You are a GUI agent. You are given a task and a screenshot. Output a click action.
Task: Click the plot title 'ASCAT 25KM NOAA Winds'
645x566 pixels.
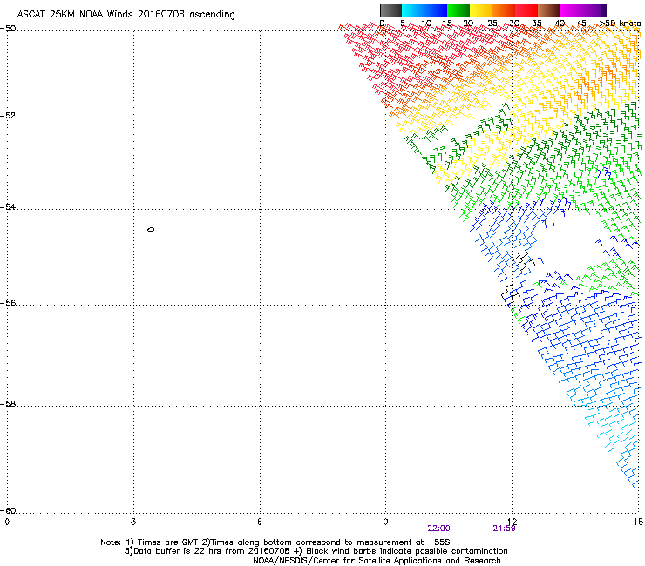75,15
